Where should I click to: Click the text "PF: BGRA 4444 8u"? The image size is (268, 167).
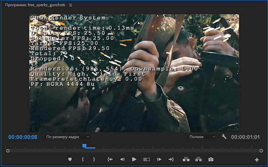[x=63, y=84]
